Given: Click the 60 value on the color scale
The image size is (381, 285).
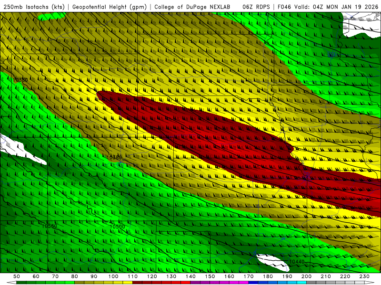Looking at the screenshot, I should pos(36,276).
